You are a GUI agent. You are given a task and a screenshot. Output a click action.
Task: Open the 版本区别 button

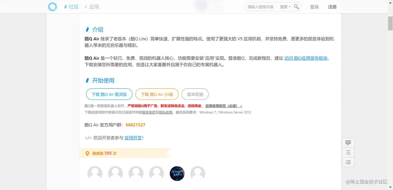(195, 94)
